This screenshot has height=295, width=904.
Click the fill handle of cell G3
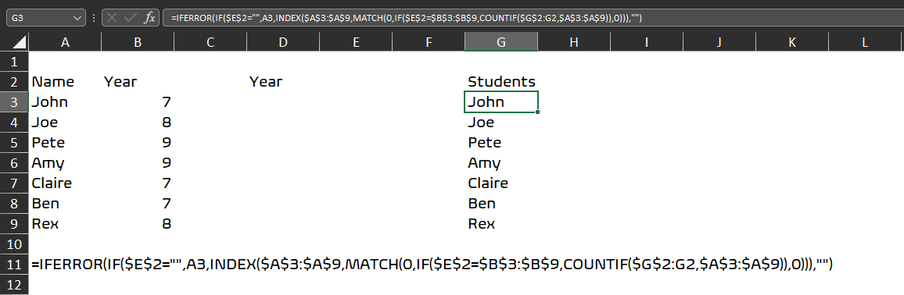click(537, 112)
